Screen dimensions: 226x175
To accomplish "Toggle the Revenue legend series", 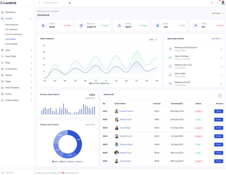I will coord(105,83).
